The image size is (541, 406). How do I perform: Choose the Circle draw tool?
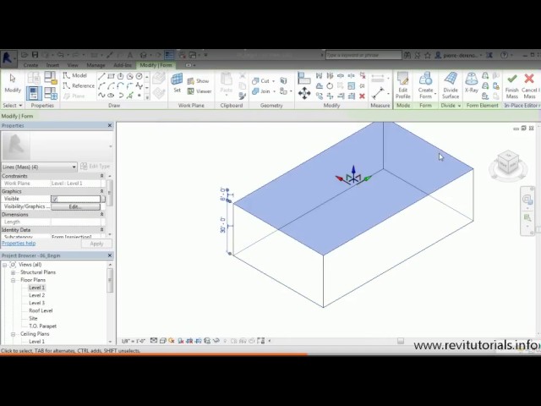[x=139, y=76]
